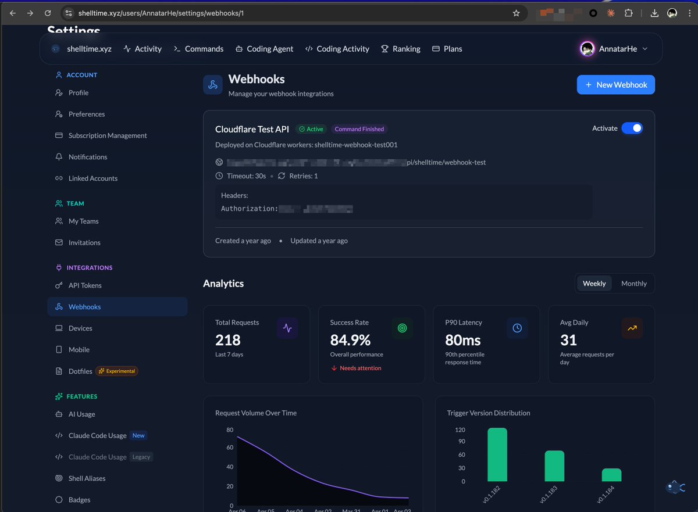Click the v0.1.184 chart bar
The width and height of the screenshot is (698, 512).
[611, 475]
